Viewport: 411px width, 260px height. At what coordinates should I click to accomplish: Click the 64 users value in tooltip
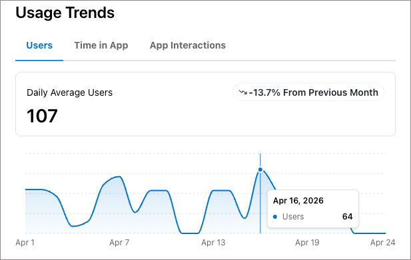pos(347,217)
